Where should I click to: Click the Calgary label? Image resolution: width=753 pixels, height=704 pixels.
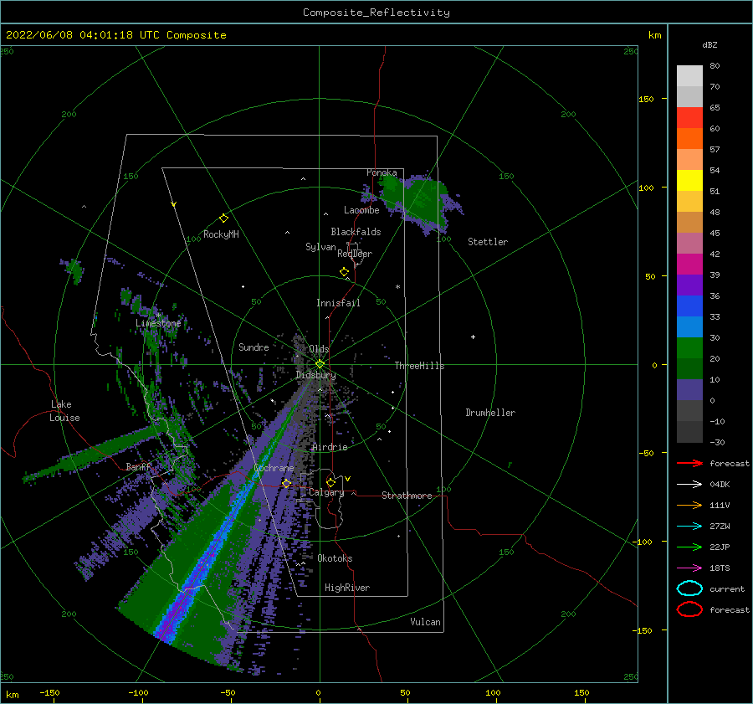(326, 492)
